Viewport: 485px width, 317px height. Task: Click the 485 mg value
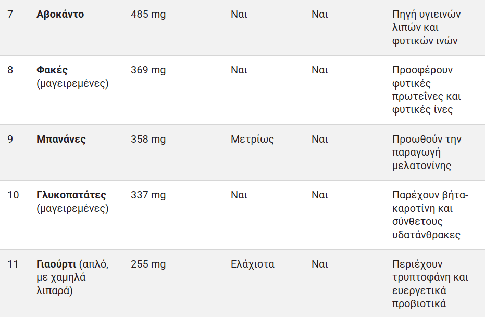click(x=148, y=15)
